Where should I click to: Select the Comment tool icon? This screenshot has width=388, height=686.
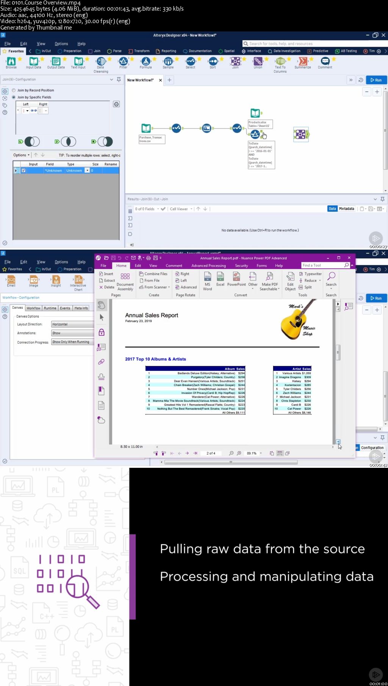325,61
